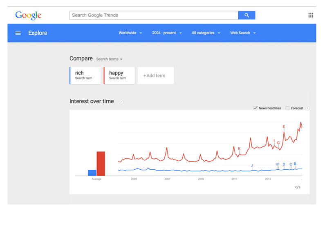Screen dimensions: 327x229
Task: Click help icon next to Interest over time
Action: [x=121, y=102]
